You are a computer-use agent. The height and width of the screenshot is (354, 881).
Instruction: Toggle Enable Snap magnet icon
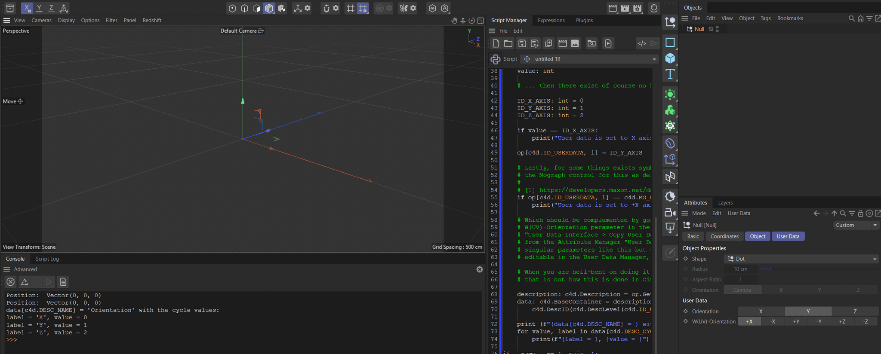pyautogui.click(x=326, y=8)
